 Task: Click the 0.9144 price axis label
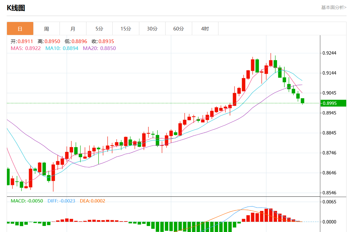330,73
